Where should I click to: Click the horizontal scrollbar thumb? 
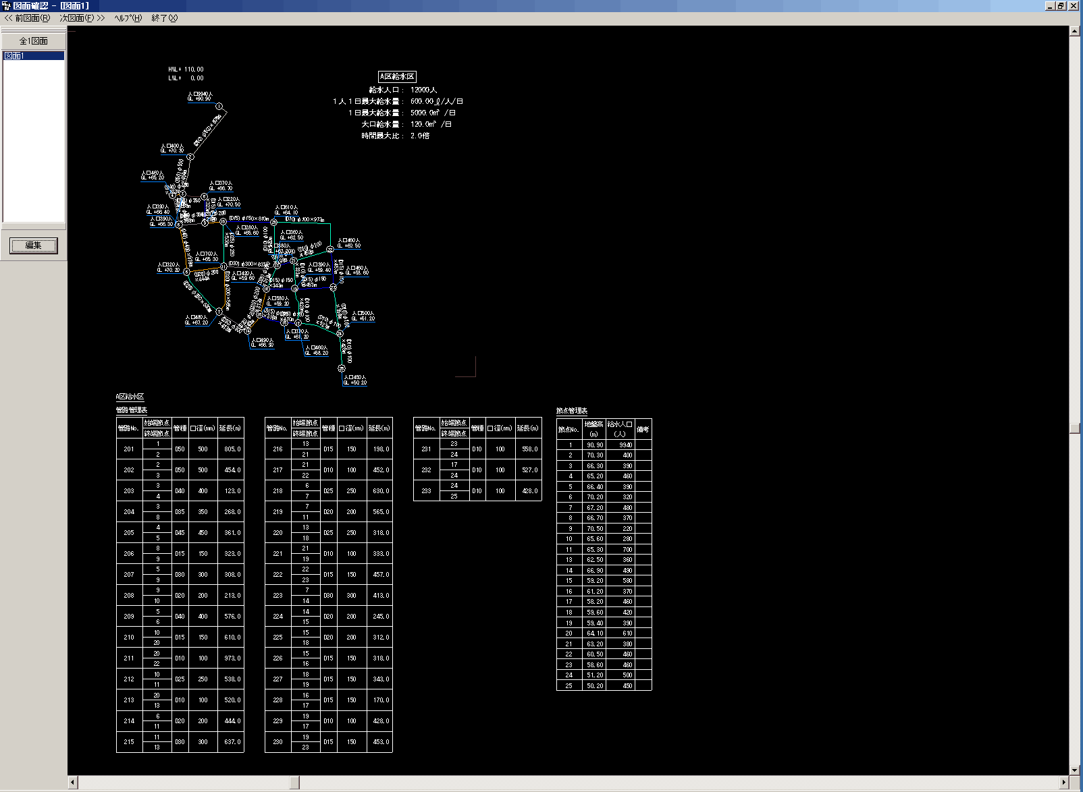(x=294, y=783)
